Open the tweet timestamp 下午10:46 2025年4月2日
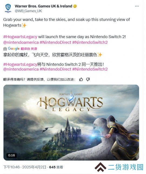This screenshot has height=174, width=146. click(x=25, y=167)
